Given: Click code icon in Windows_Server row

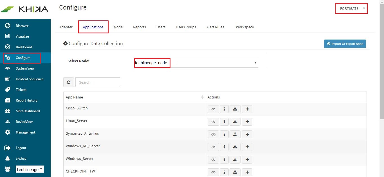Looking at the screenshot, I should point(213,160).
